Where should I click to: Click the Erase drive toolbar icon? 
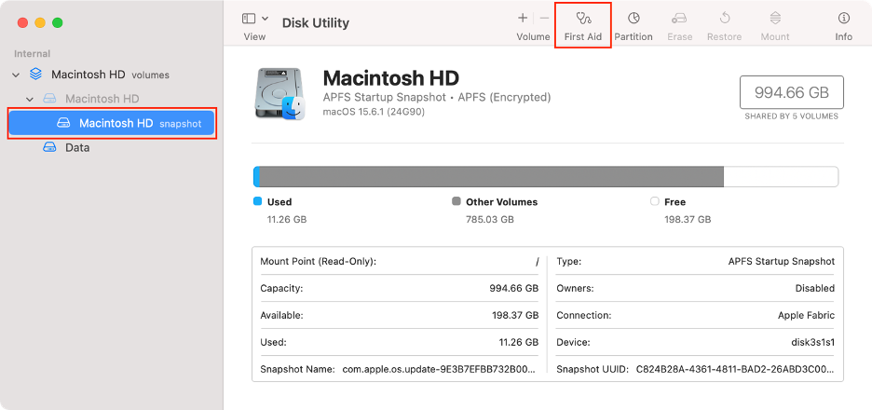pos(679,19)
